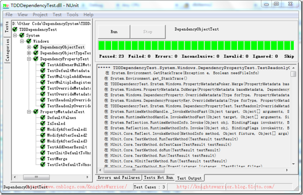Click the green check icon beside DefaultValues

point(43,118)
